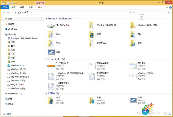Open the 文档 folder in Frequent folders

pyautogui.click(x=54, y=43)
